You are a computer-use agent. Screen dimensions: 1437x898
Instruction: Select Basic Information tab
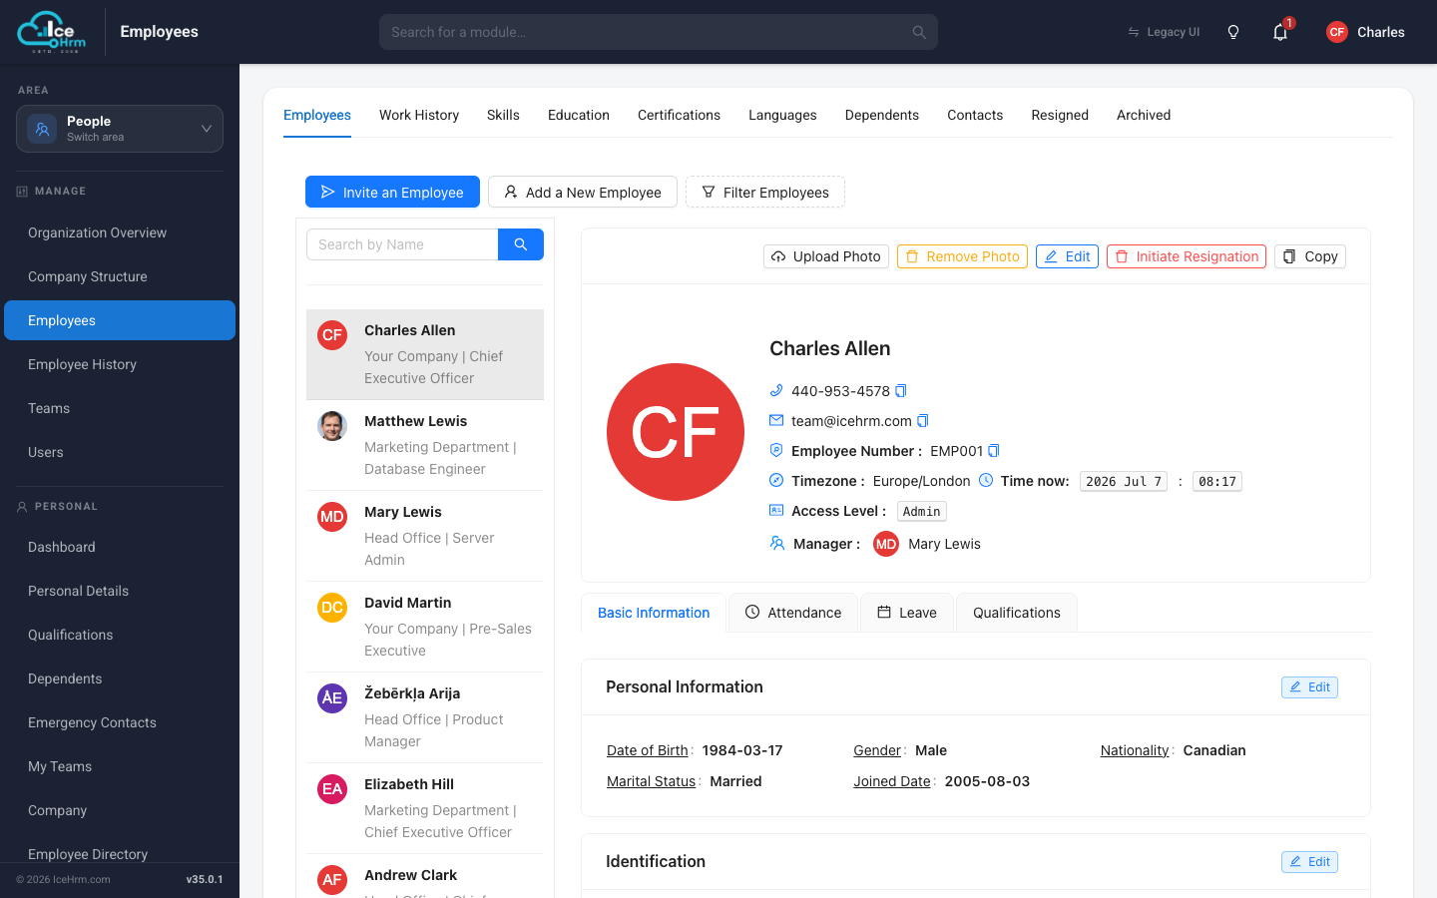(654, 613)
